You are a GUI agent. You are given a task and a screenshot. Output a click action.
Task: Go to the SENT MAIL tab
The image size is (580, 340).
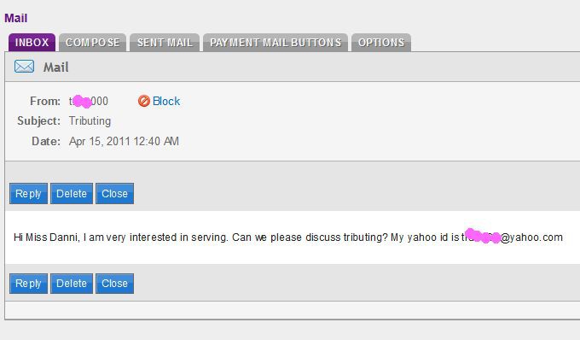tap(165, 42)
